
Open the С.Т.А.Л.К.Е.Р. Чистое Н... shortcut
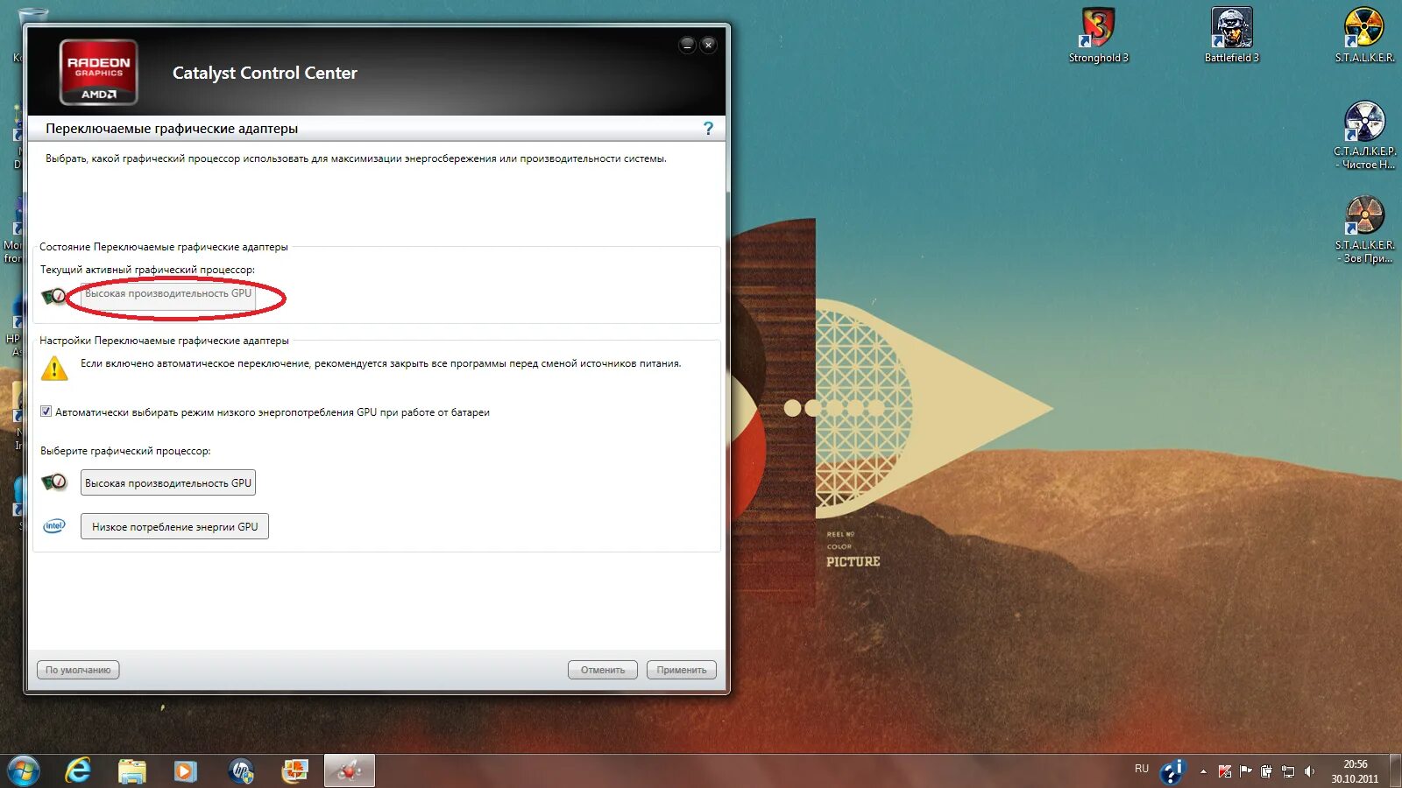point(1364,135)
